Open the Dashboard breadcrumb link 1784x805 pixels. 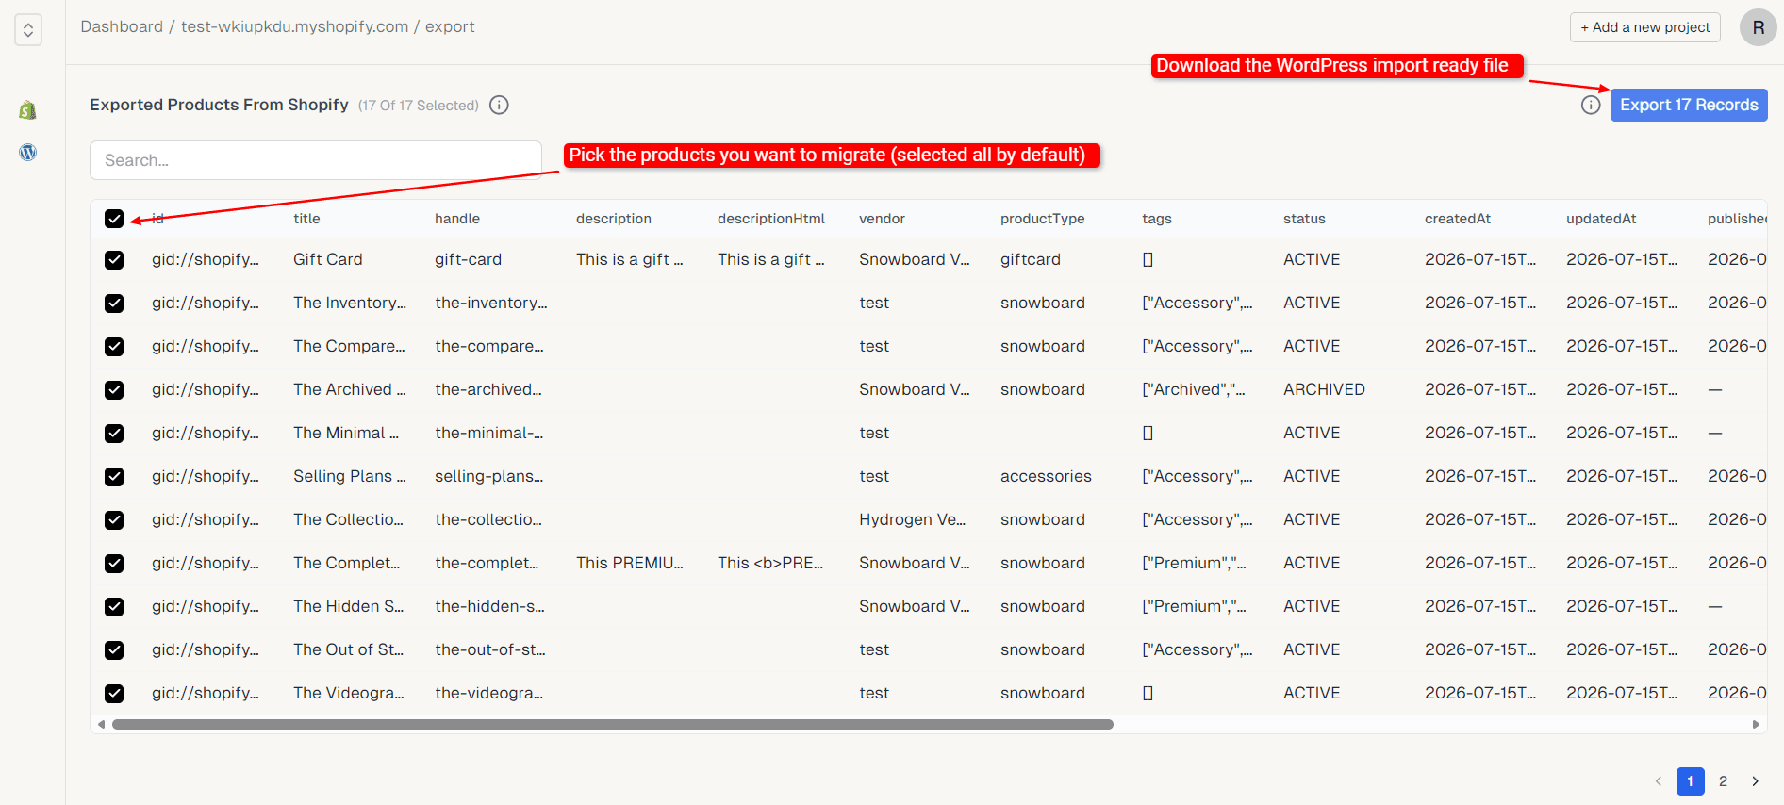[122, 26]
